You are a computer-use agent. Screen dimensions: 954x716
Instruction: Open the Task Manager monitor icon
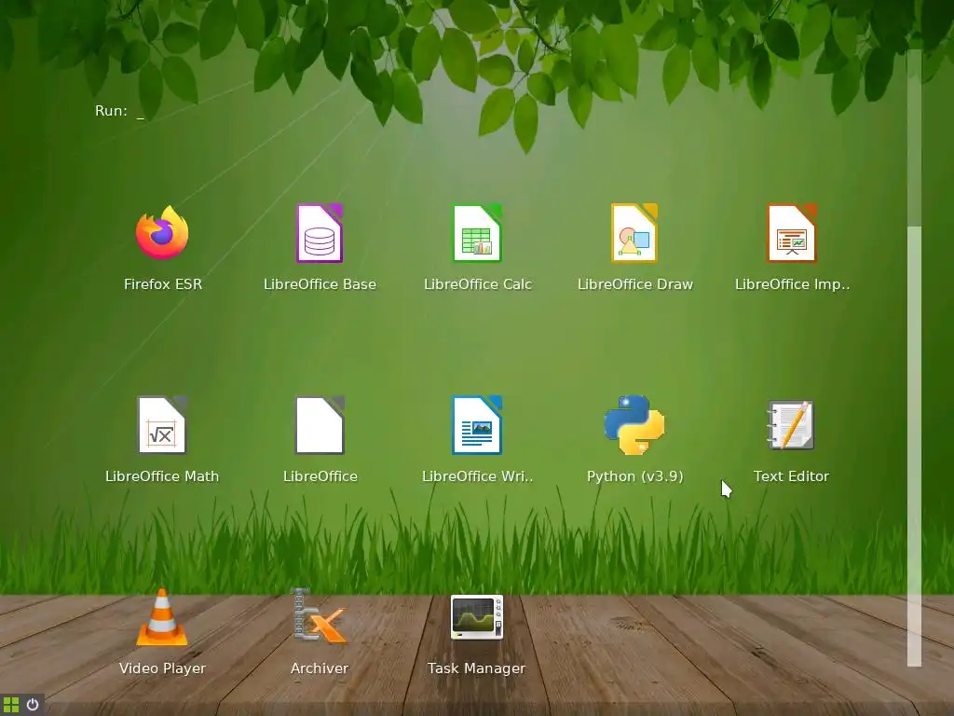pyautogui.click(x=477, y=617)
